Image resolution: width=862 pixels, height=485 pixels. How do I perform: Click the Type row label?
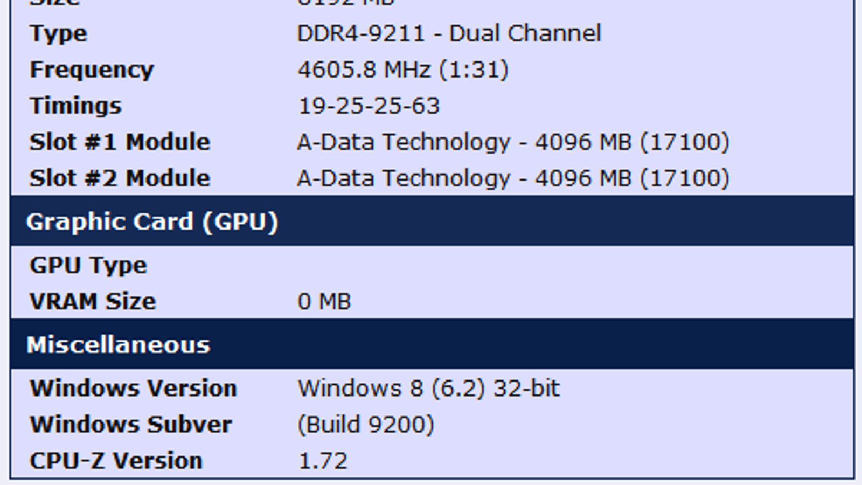click(x=58, y=34)
